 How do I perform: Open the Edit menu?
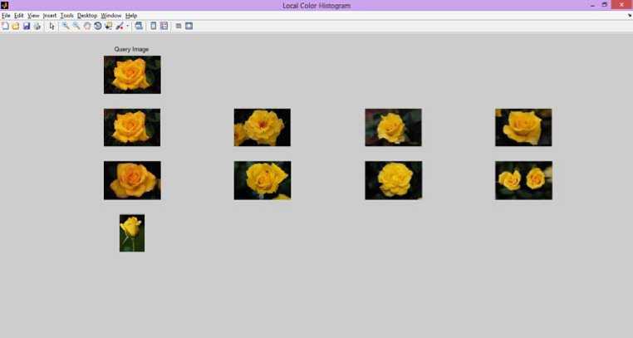[x=19, y=15]
